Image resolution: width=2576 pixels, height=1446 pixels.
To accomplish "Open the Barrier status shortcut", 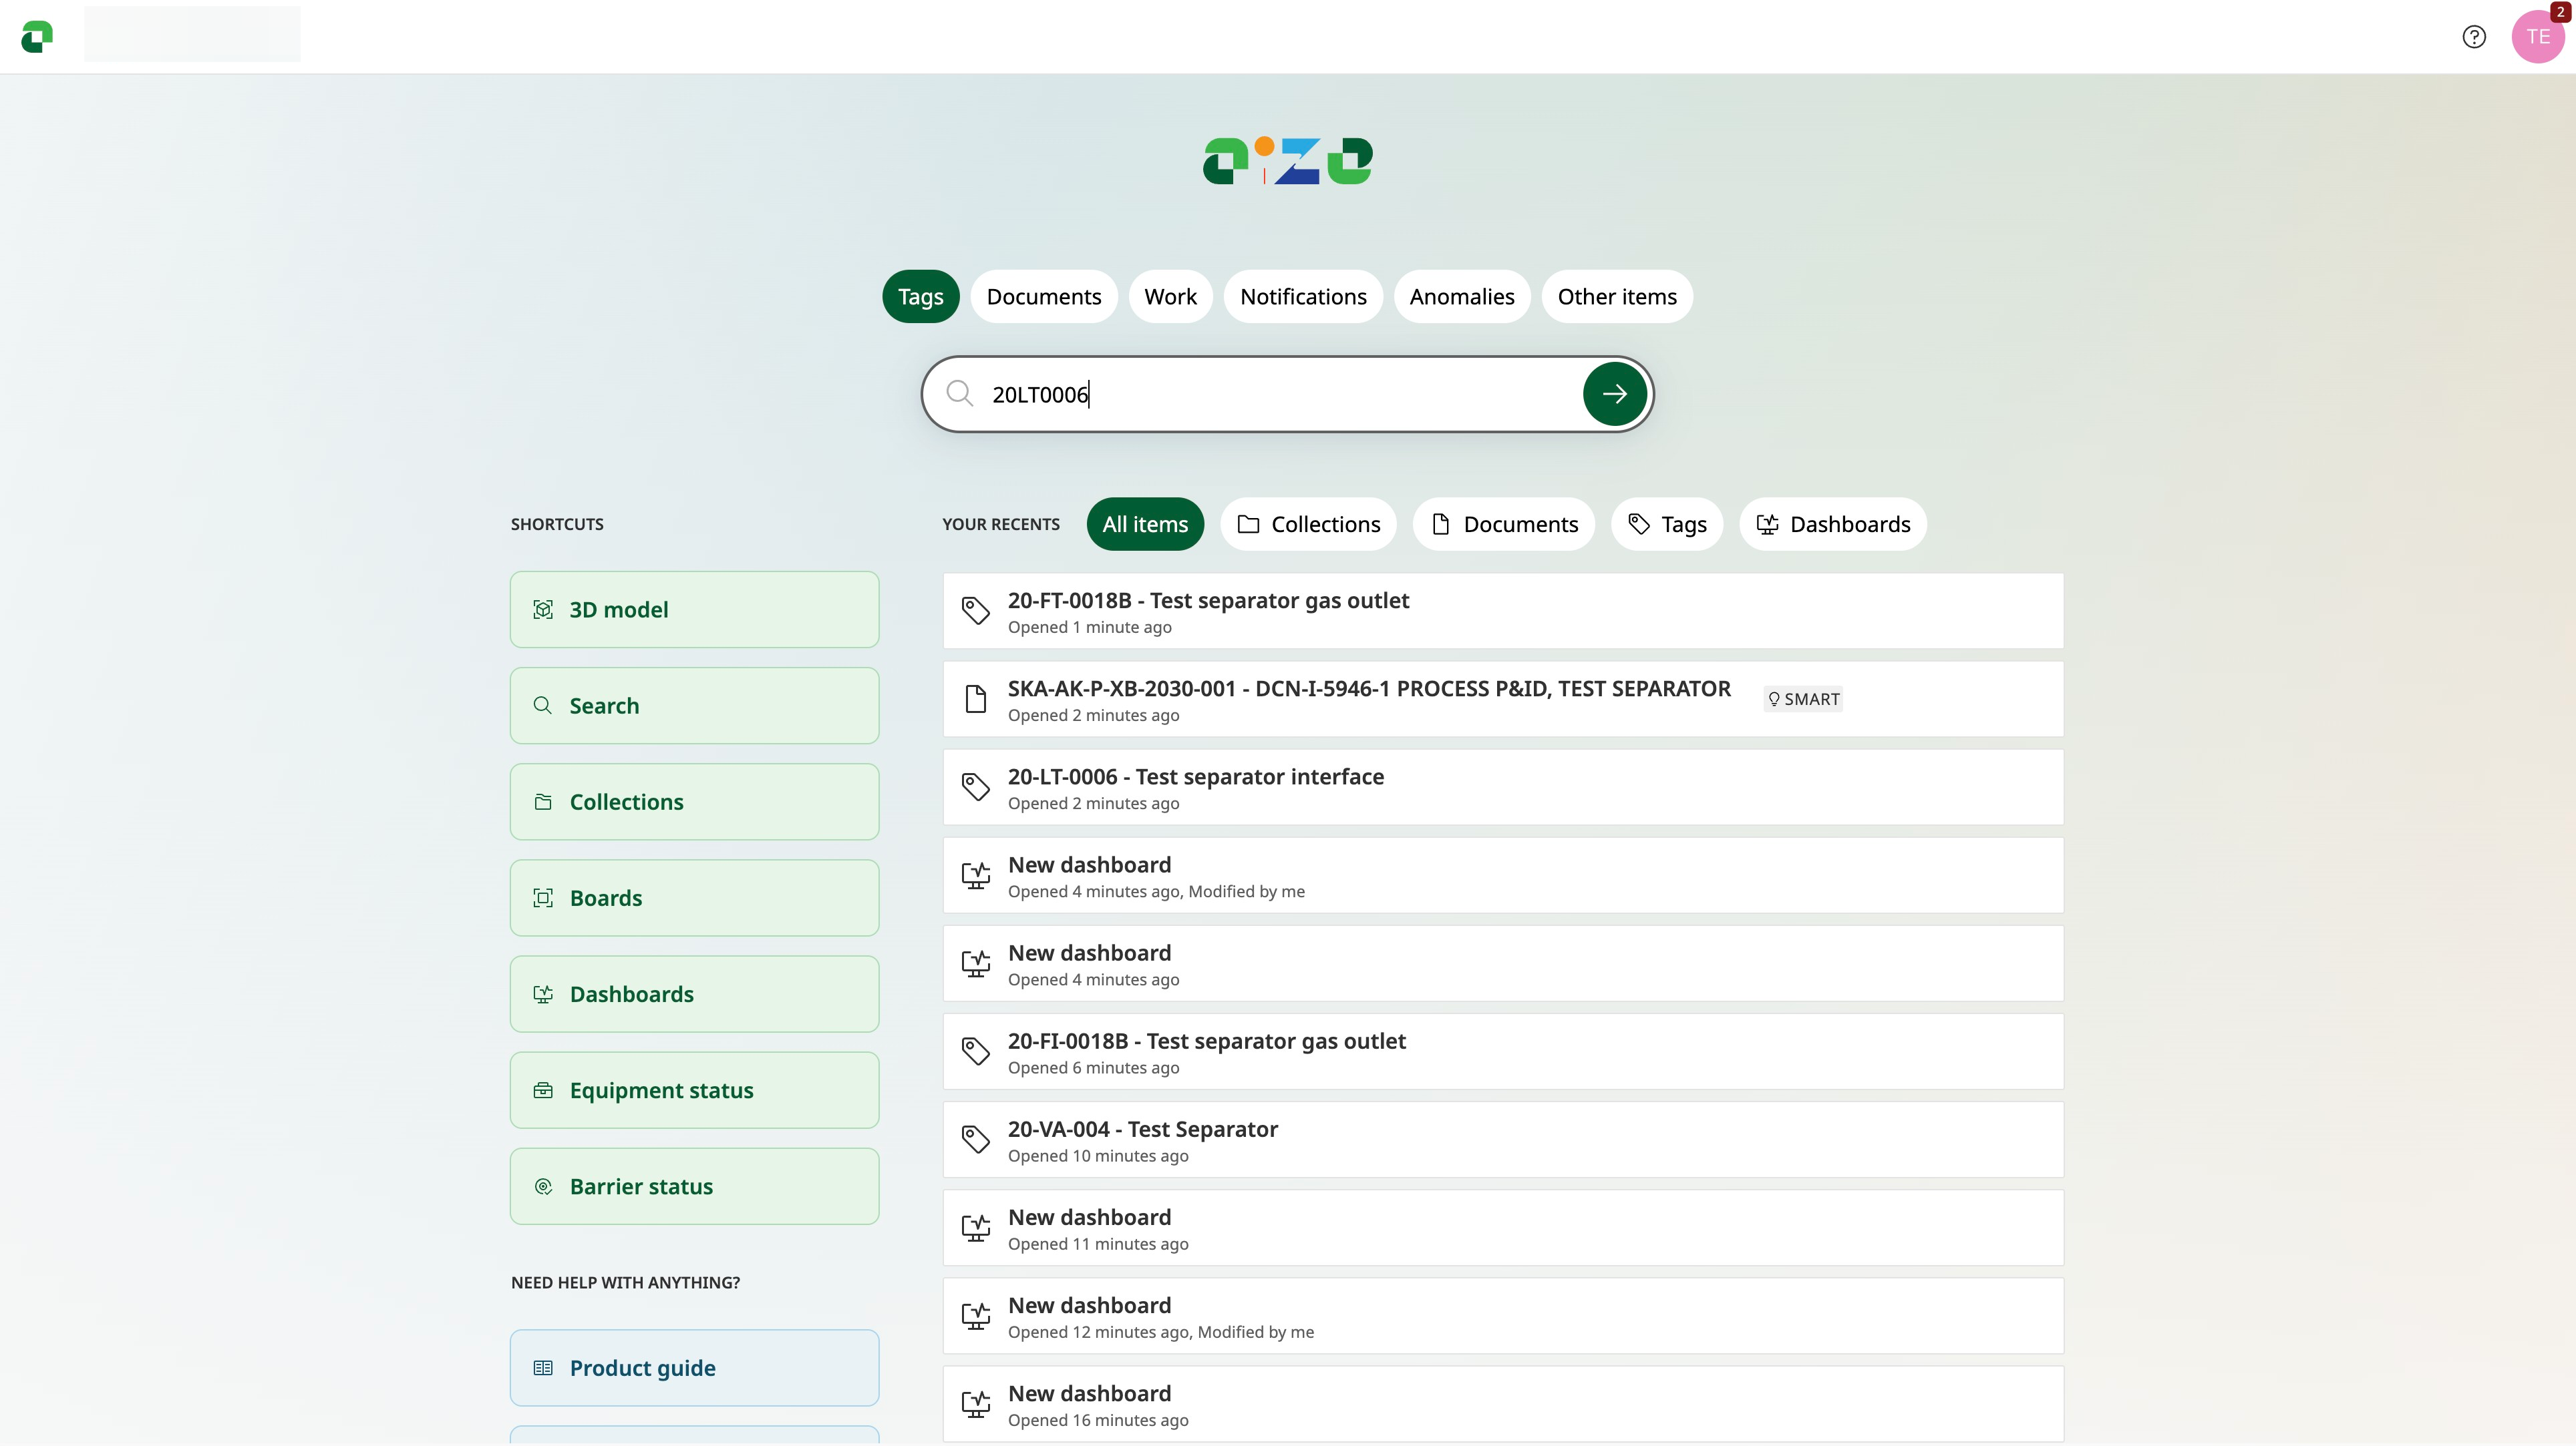I will pos(694,1186).
